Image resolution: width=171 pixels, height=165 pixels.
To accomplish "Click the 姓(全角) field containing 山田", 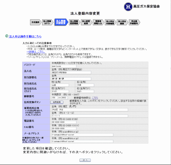I will (x=60, y=85).
